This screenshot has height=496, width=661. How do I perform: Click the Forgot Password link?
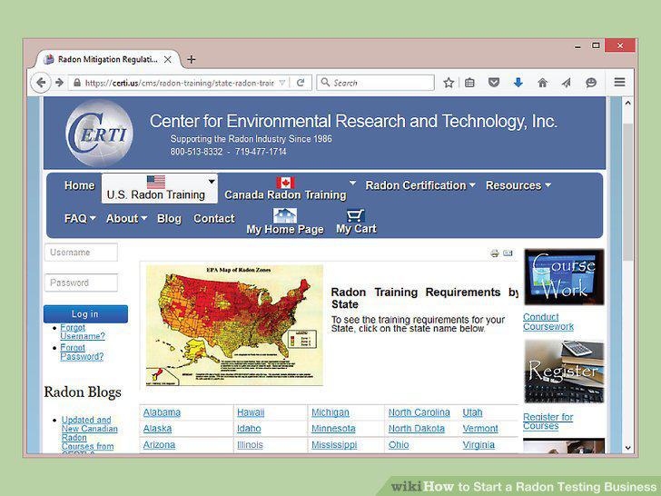82,352
